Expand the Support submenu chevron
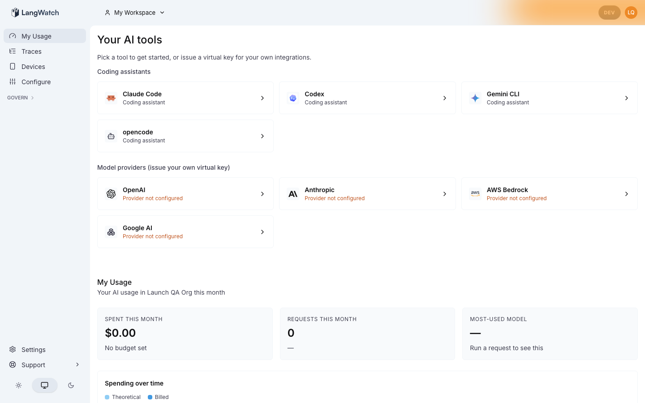Image resolution: width=645 pixels, height=403 pixels. 77,364
